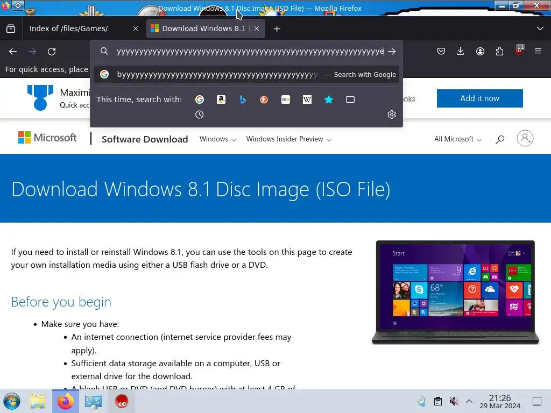Open the red round app taskbar icon
The image size is (551, 413).
pyautogui.click(x=122, y=401)
